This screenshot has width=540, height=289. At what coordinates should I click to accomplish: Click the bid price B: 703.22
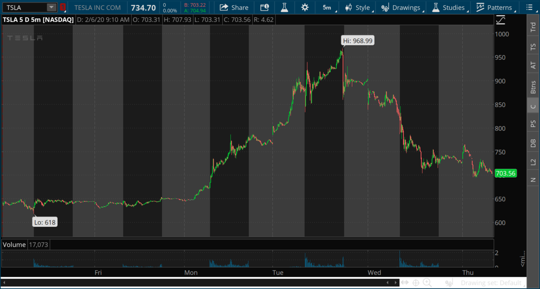click(x=195, y=5)
